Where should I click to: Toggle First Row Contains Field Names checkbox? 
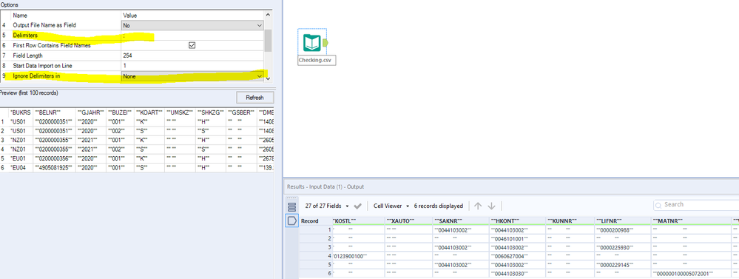[192, 45]
